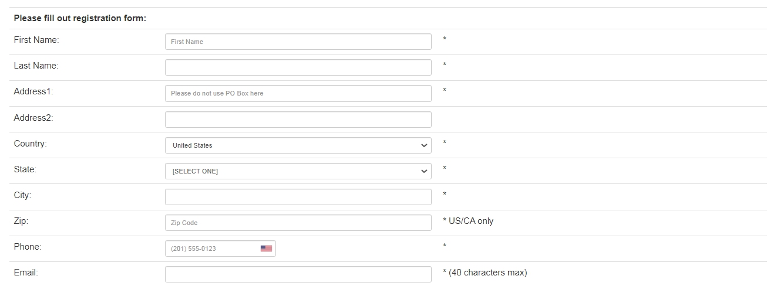Click the US flag in Phone field
777x286 pixels.
pyautogui.click(x=266, y=248)
